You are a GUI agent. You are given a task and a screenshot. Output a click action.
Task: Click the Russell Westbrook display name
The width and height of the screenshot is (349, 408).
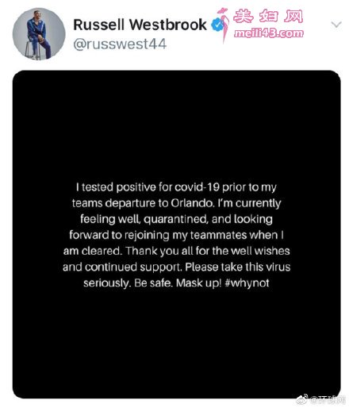point(140,25)
